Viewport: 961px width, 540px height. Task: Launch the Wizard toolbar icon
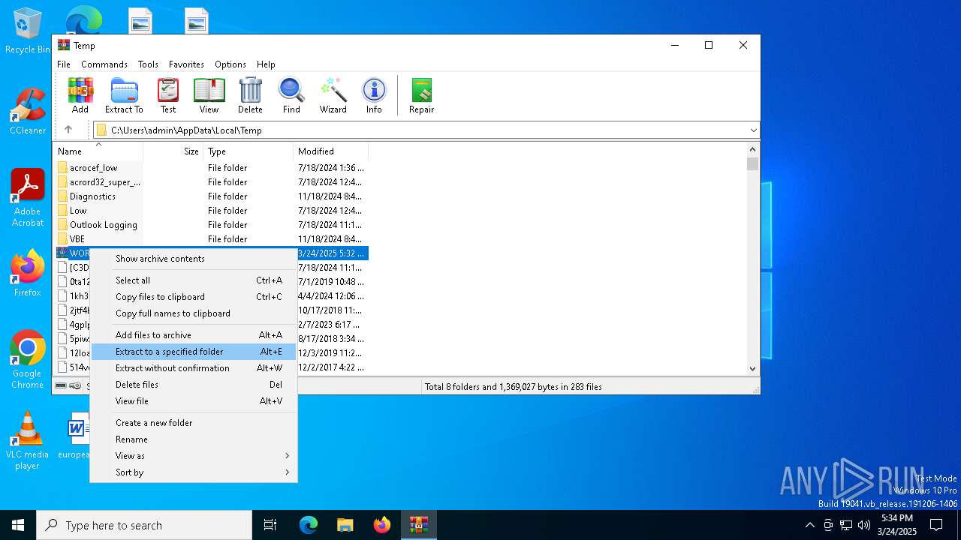333,95
